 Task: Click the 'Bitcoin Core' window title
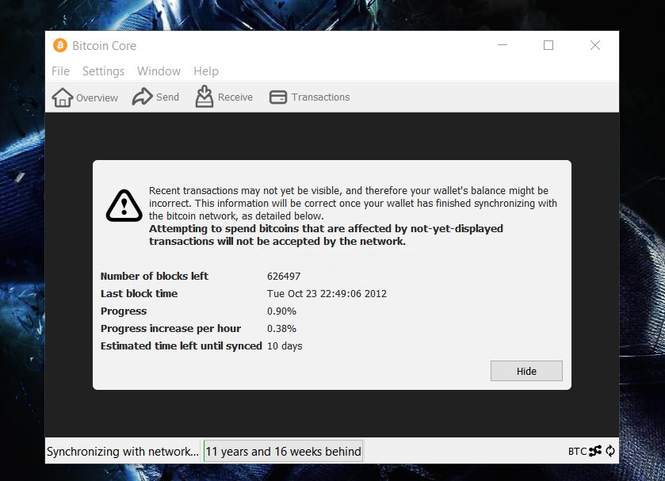pos(105,45)
